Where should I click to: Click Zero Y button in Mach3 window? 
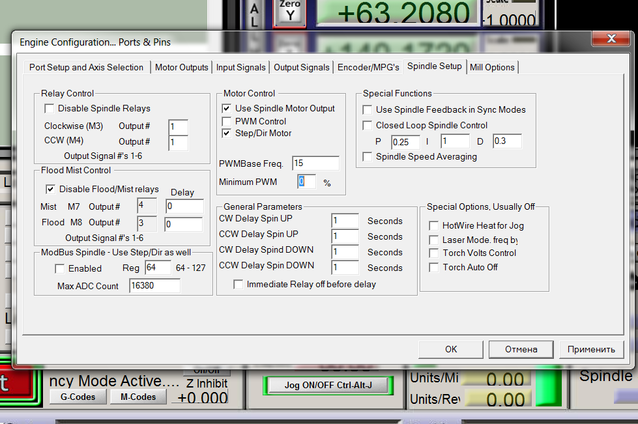290,12
